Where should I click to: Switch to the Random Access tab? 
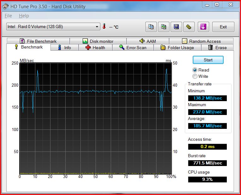[201, 41]
